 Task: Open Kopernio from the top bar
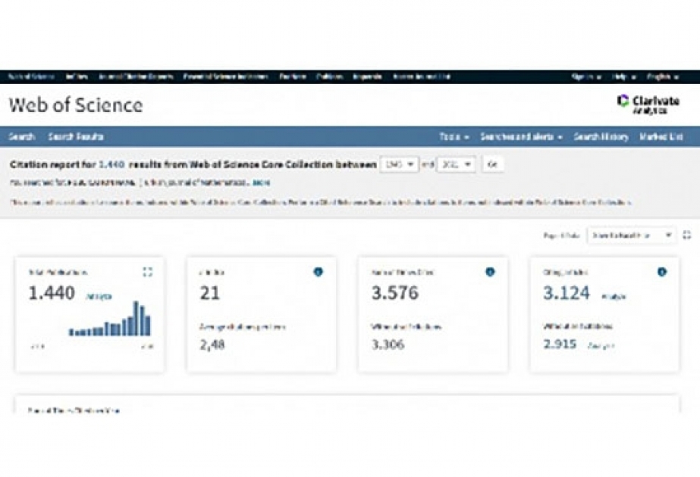(x=367, y=76)
